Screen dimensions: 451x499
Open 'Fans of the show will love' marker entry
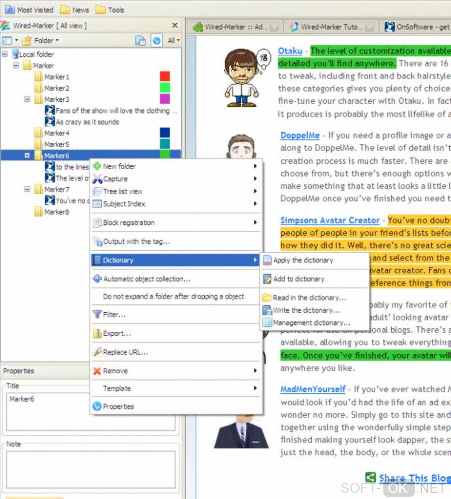coord(111,111)
